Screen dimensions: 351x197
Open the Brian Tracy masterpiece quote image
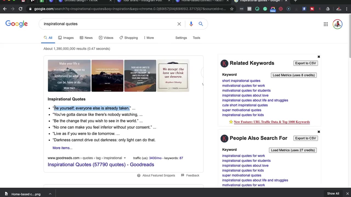(x=69, y=76)
